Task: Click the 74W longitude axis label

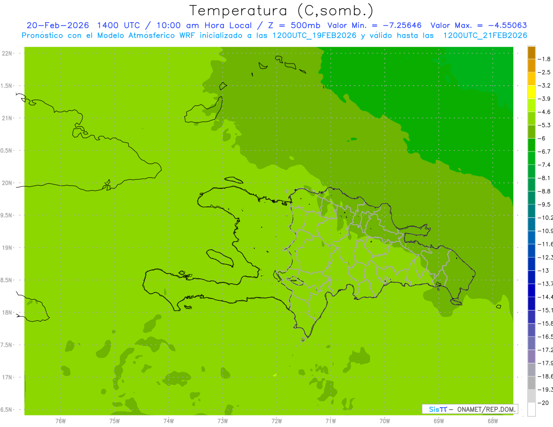Action: [169, 421]
